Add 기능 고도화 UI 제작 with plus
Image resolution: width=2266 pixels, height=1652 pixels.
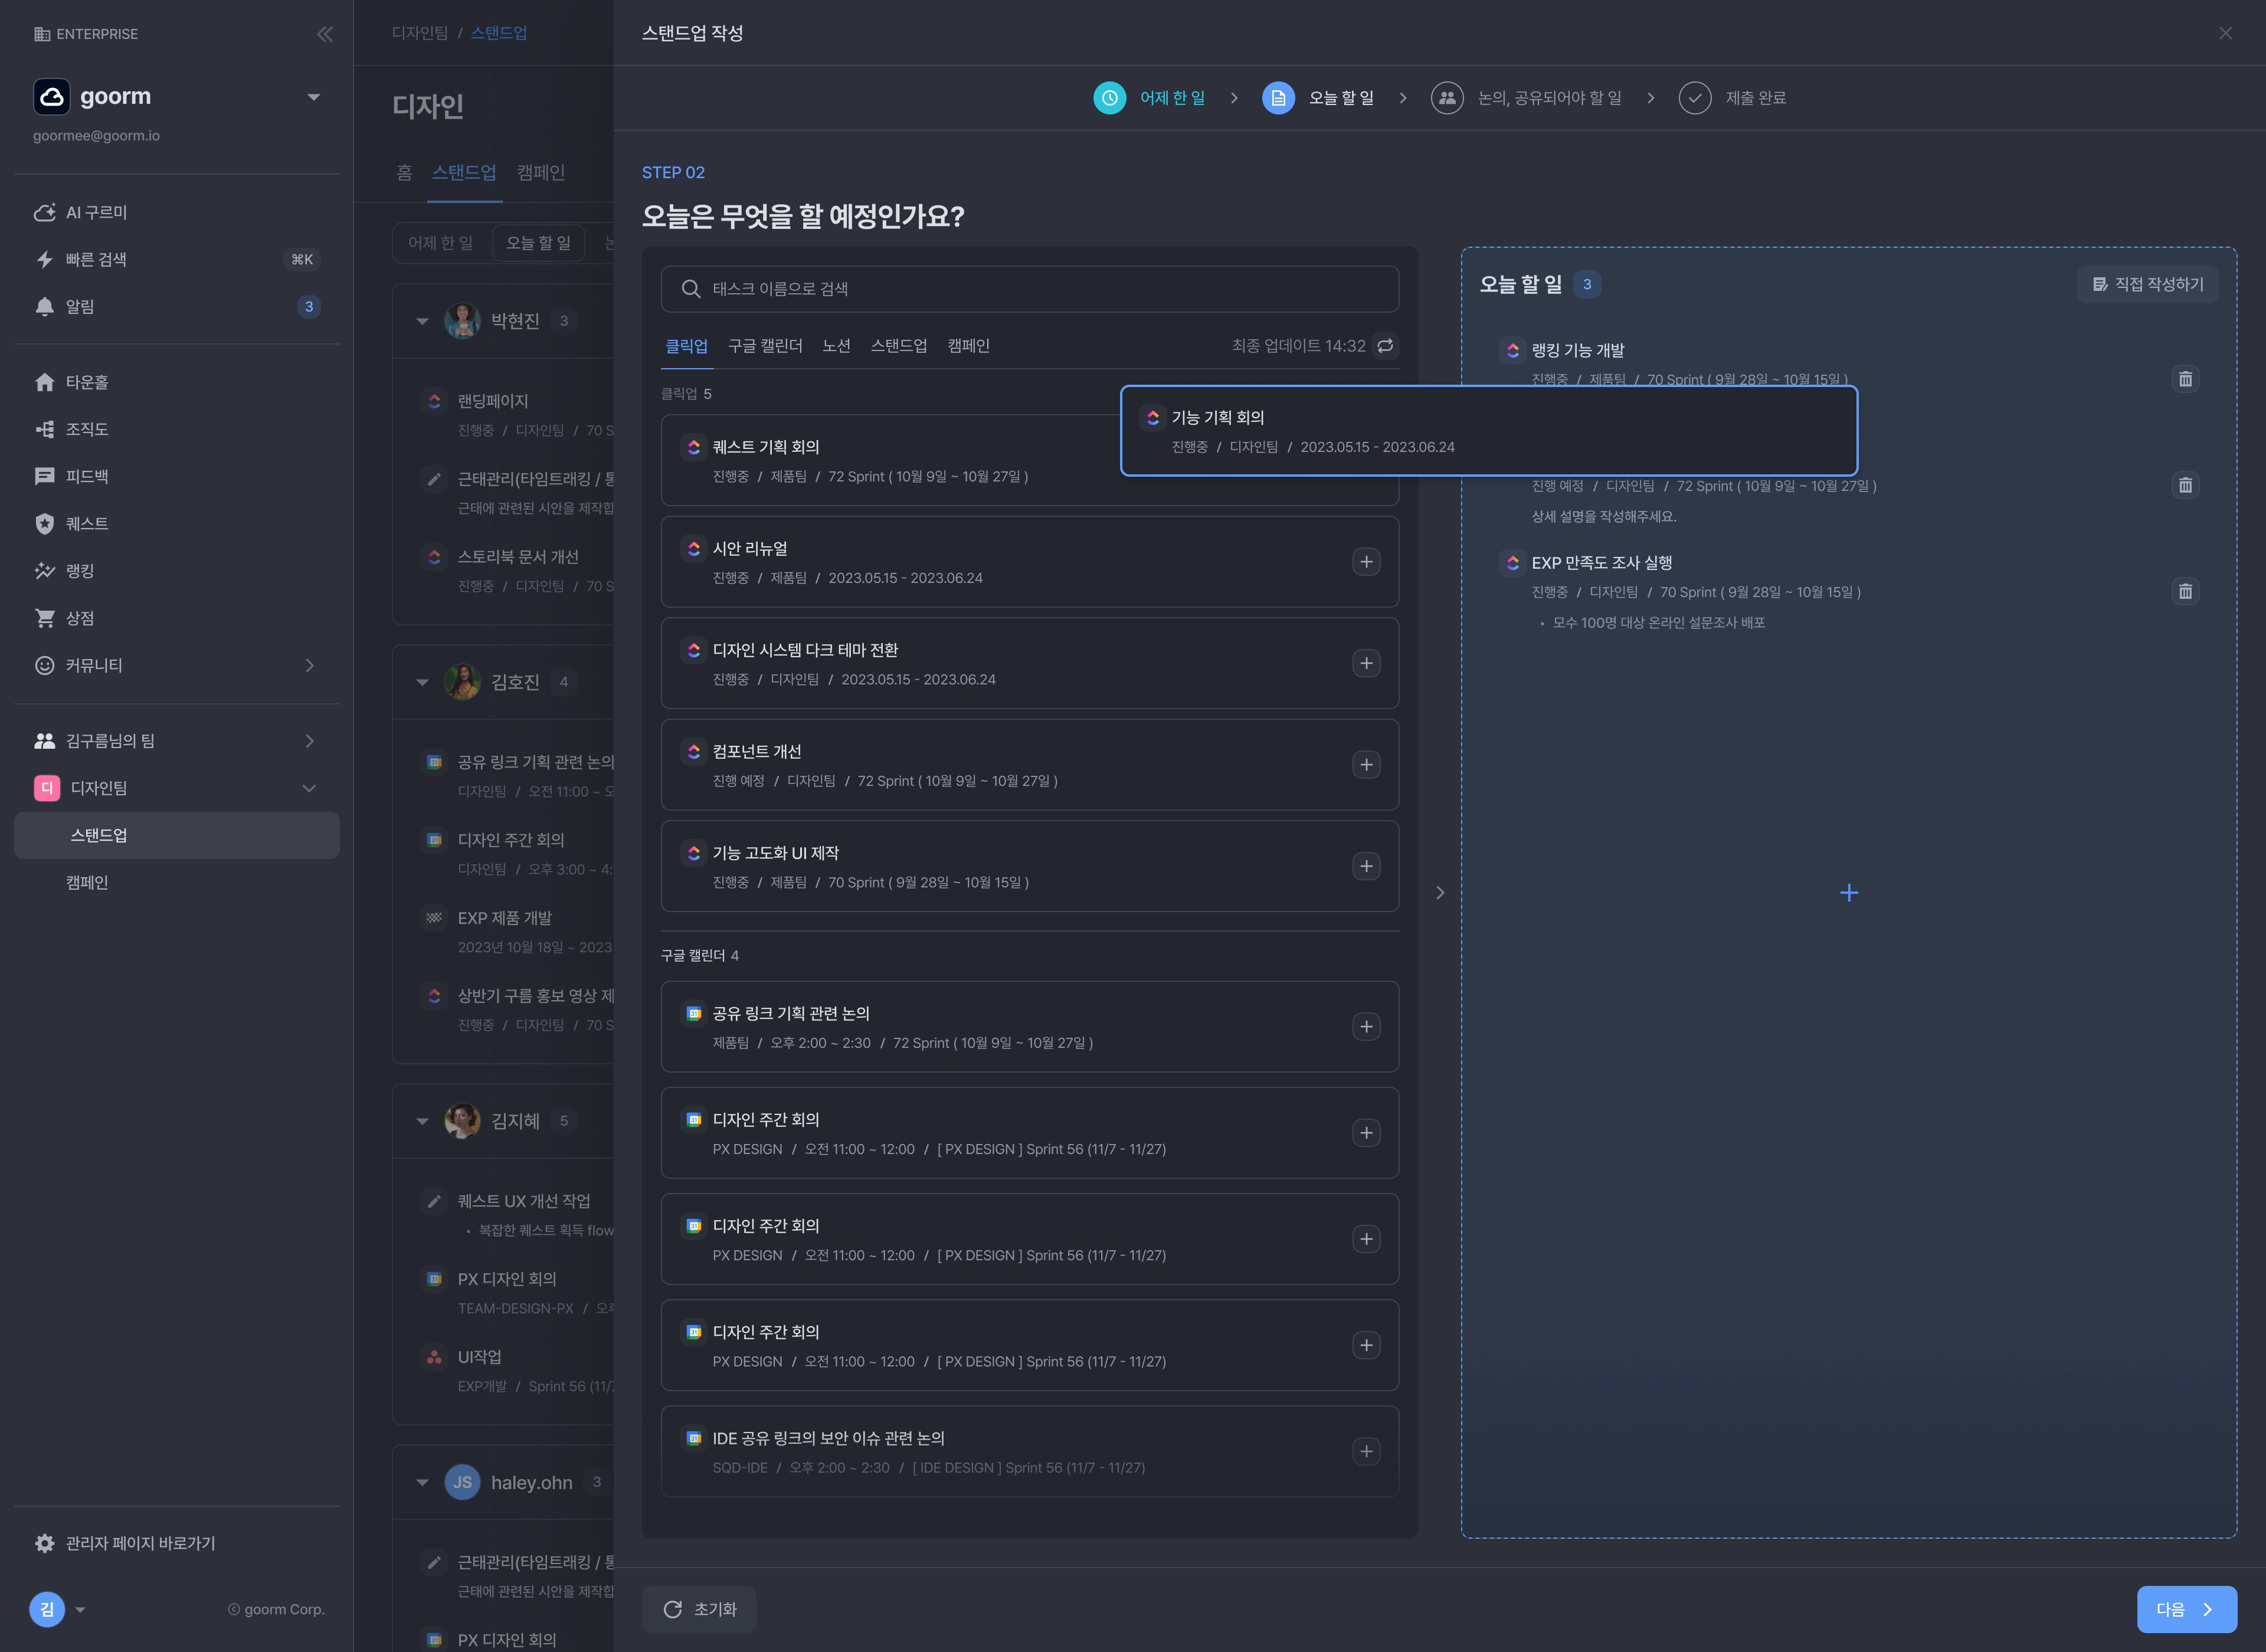point(1366,866)
